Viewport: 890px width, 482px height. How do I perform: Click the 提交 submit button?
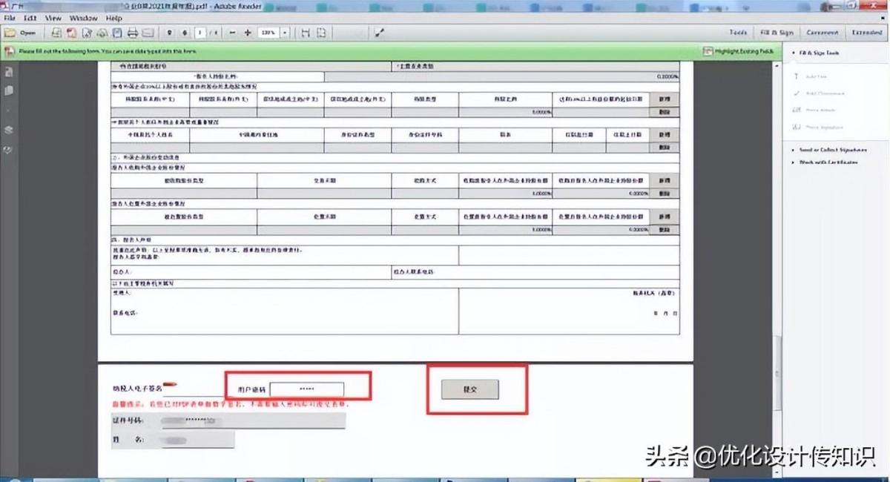[x=469, y=389]
